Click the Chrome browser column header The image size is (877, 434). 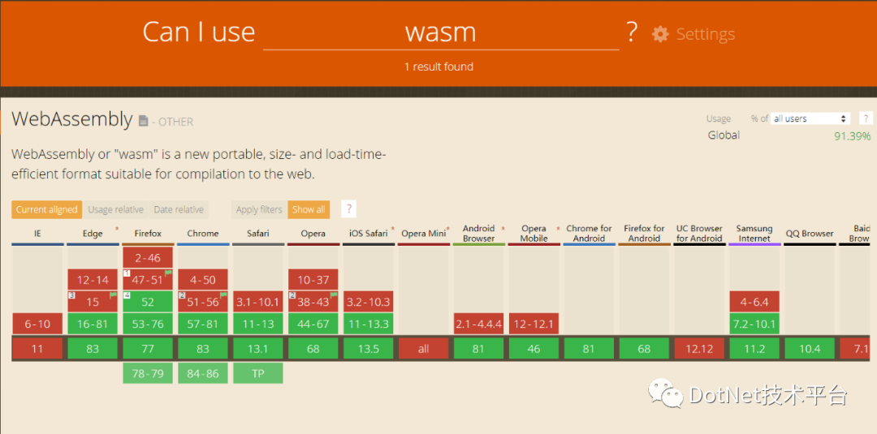click(x=203, y=234)
